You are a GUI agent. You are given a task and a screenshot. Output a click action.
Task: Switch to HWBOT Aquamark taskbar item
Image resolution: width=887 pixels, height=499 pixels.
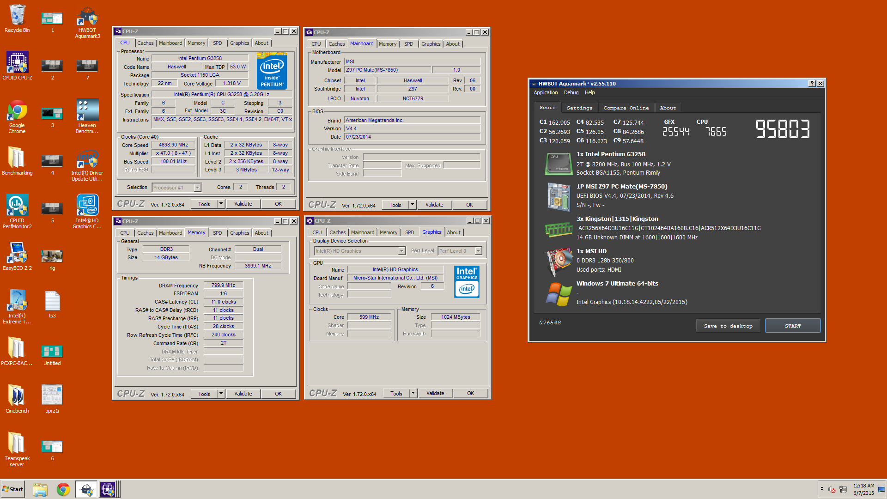pos(86,490)
